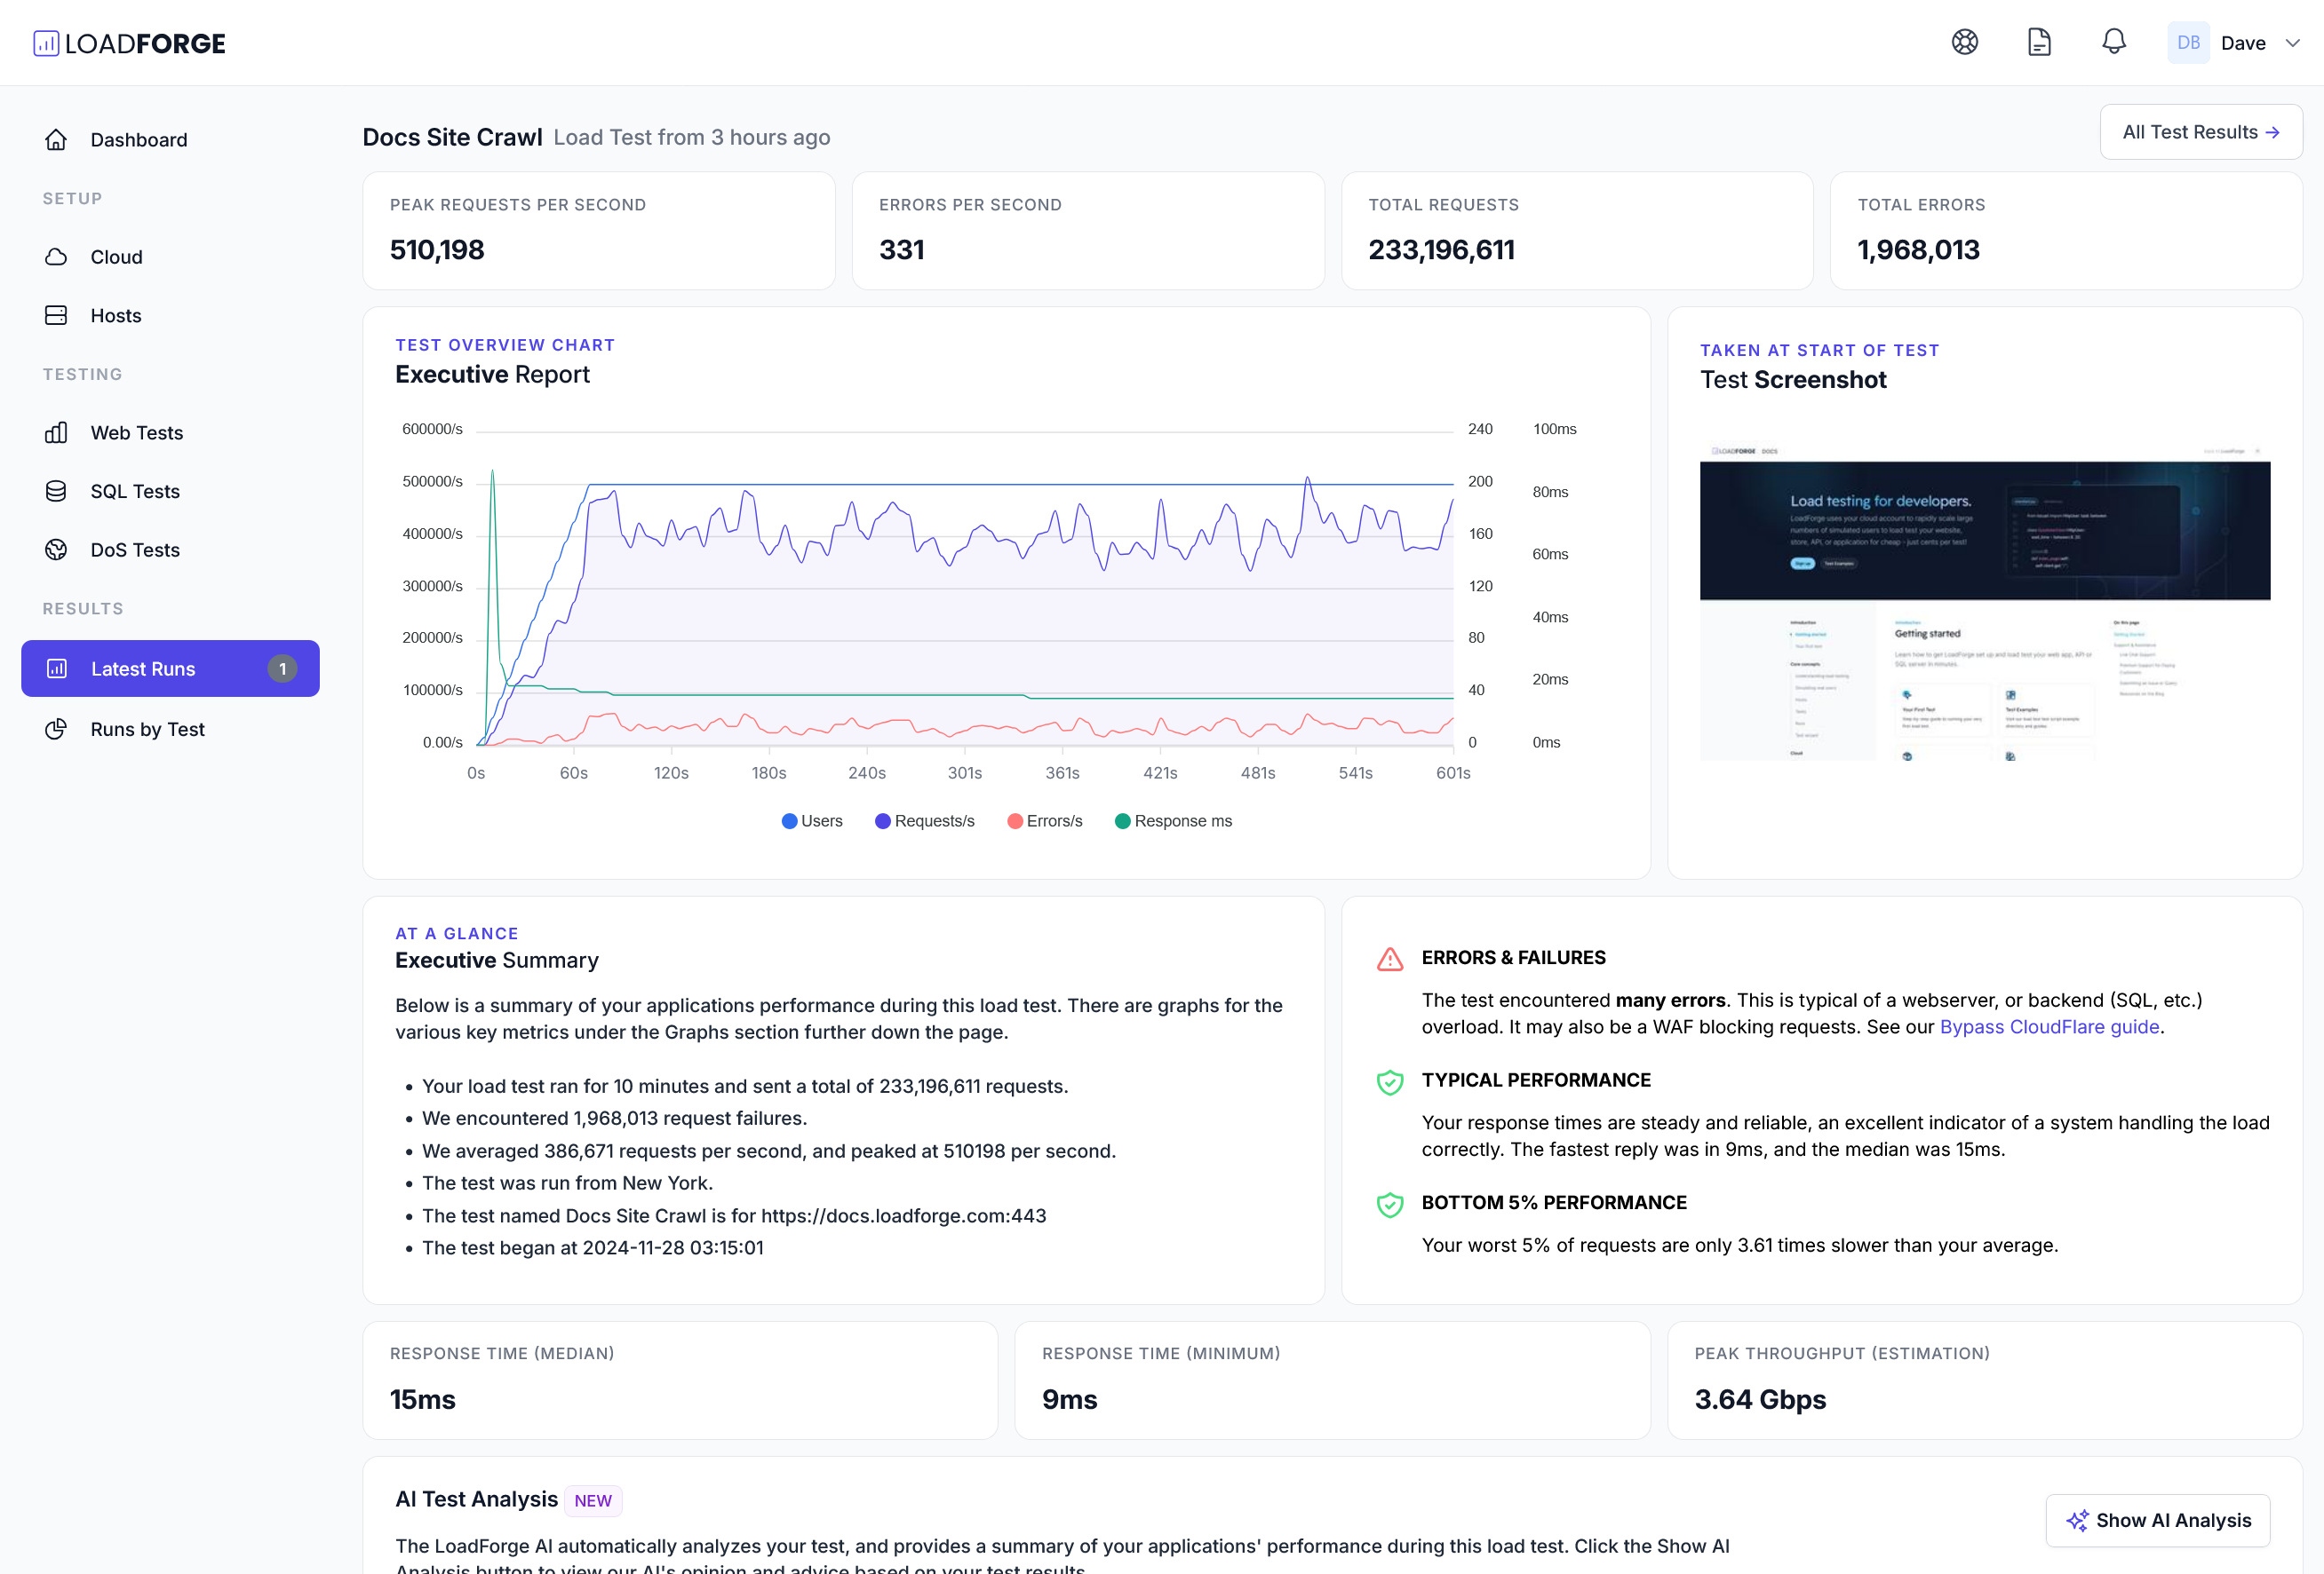Click the Errors & Failures warning triangle icon

pyautogui.click(x=1390, y=960)
